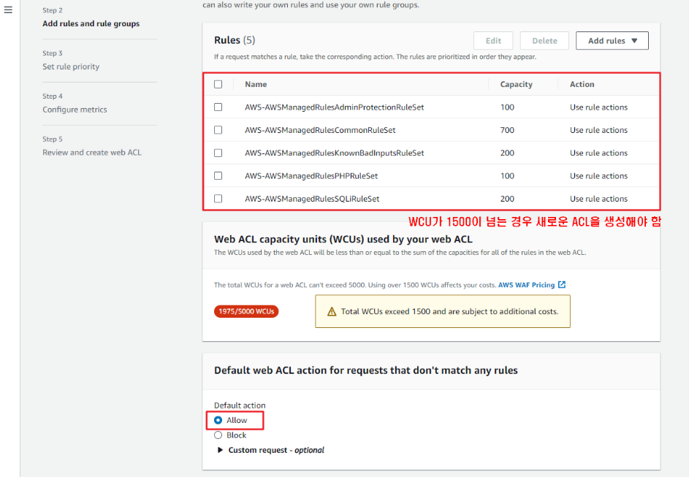The image size is (689, 477).
Task: Click the Edit button for rules
Action: tap(493, 40)
